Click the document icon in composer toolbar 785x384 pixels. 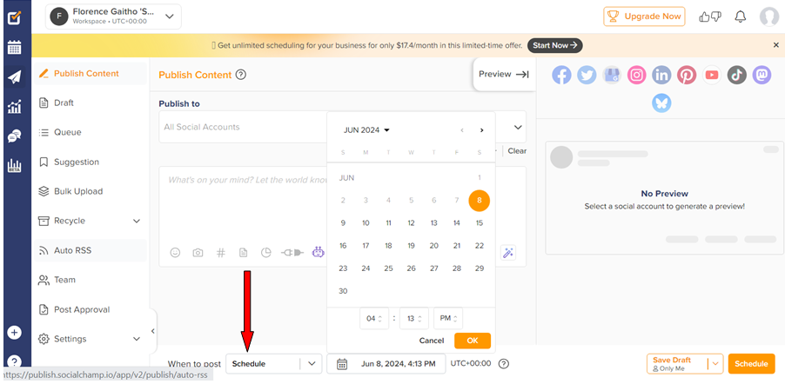tap(244, 253)
